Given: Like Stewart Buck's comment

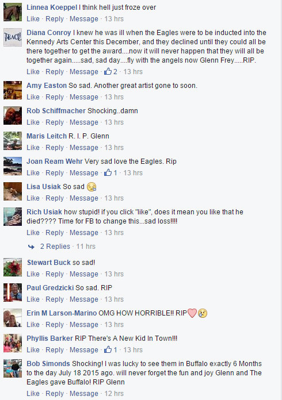Looking at the screenshot, I should click(x=33, y=274).
